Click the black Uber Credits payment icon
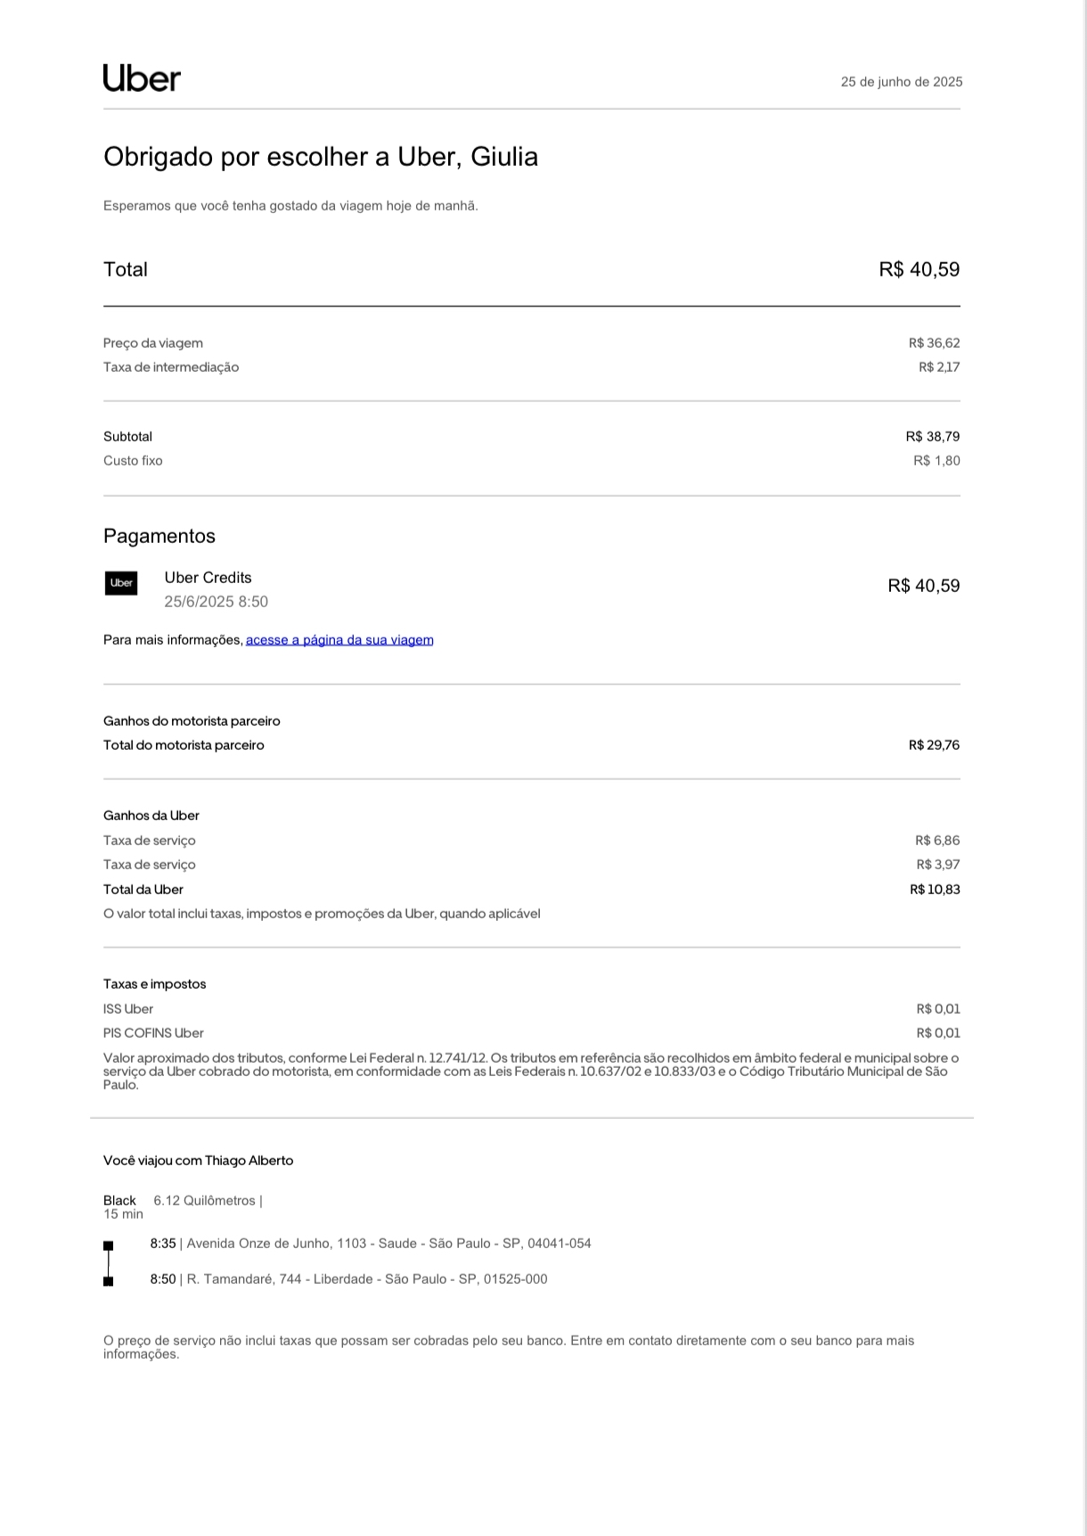The image size is (1087, 1536). (121, 583)
